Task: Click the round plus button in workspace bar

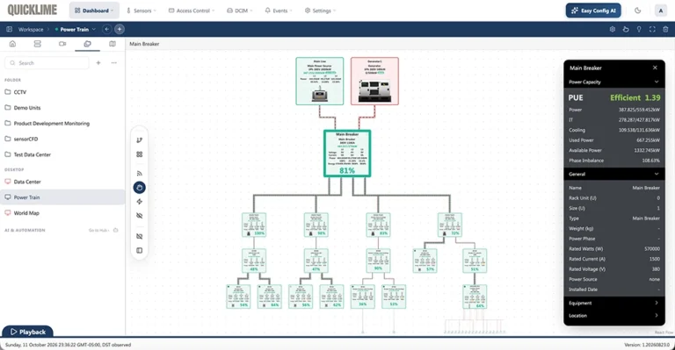Action: [120, 29]
